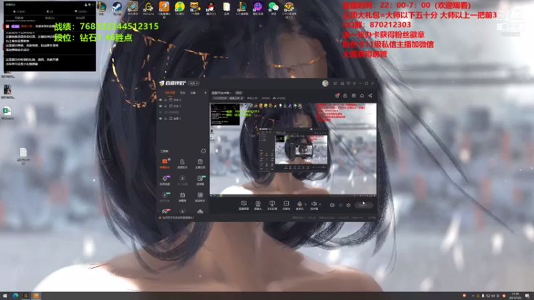Select the middle tab in the chat overlay
534x300 pixels.
click(x=49, y=18)
